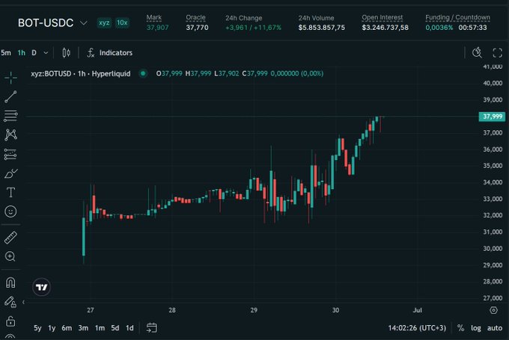Click the Mark price label

(154, 17)
